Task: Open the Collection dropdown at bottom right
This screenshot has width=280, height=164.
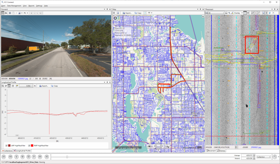Action: [264, 157]
